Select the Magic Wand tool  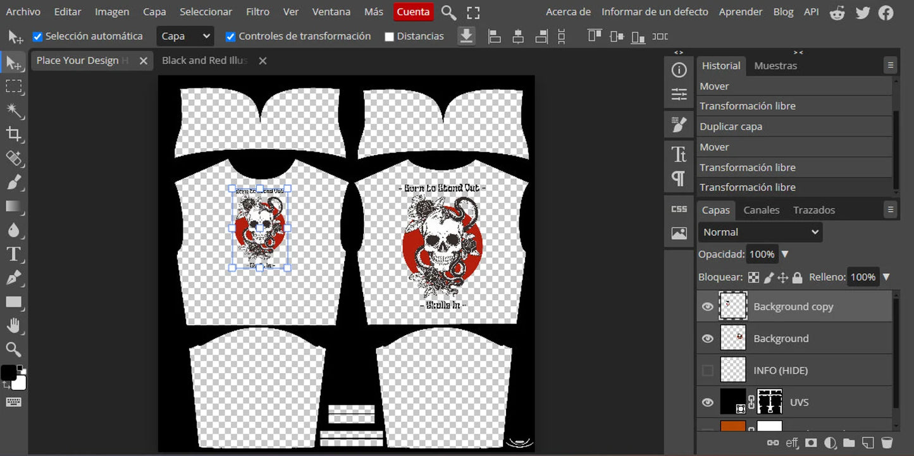coord(14,111)
